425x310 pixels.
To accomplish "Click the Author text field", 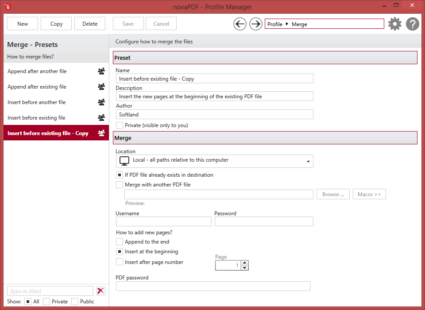I will point(215,114).
